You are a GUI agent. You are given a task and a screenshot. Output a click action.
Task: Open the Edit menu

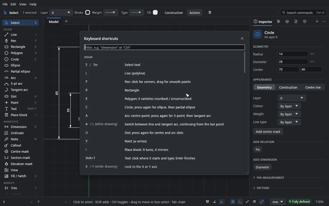(x=13, y=4)
